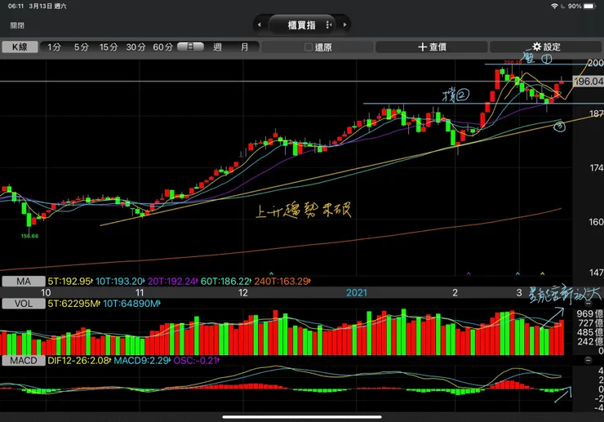Select the 196.04 current price label

588,82
